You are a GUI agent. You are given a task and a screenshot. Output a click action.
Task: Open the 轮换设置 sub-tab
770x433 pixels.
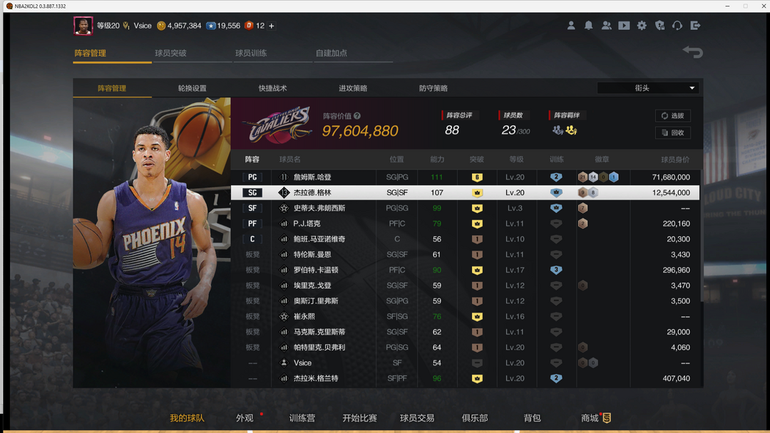(192, 88)
